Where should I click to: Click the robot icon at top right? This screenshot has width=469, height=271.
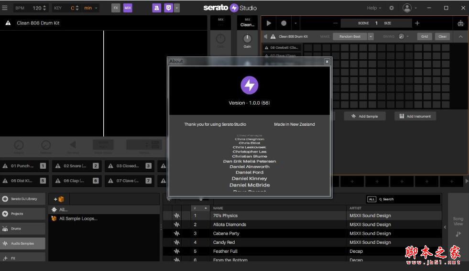pyautogui.click(x=460, y=23)
